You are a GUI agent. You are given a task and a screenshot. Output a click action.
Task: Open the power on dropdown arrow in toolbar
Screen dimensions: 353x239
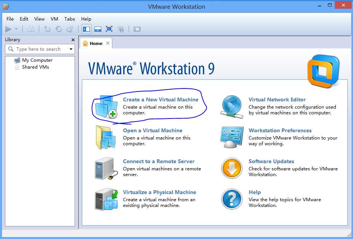click(x=16, y=29)
